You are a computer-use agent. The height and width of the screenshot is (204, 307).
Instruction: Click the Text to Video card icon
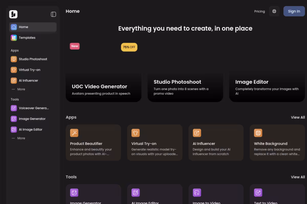coord(258,193)
